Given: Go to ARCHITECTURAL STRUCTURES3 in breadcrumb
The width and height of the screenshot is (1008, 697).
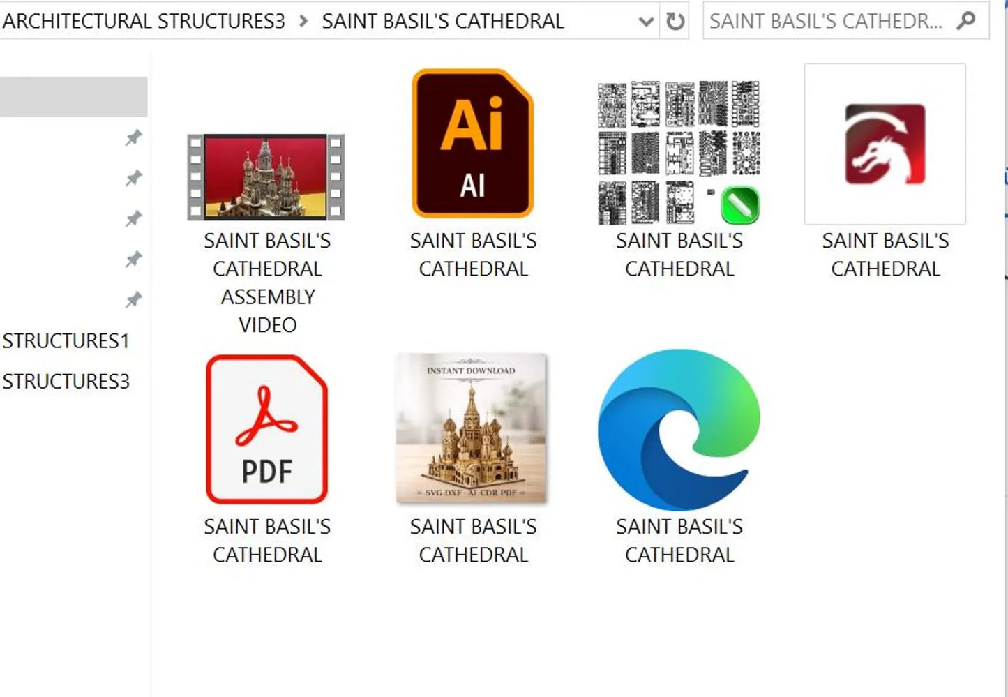Looking at the screenshot, I should click(x=143, y=21).
